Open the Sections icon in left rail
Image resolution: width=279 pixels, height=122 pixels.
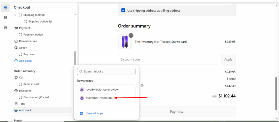point(5,8)
